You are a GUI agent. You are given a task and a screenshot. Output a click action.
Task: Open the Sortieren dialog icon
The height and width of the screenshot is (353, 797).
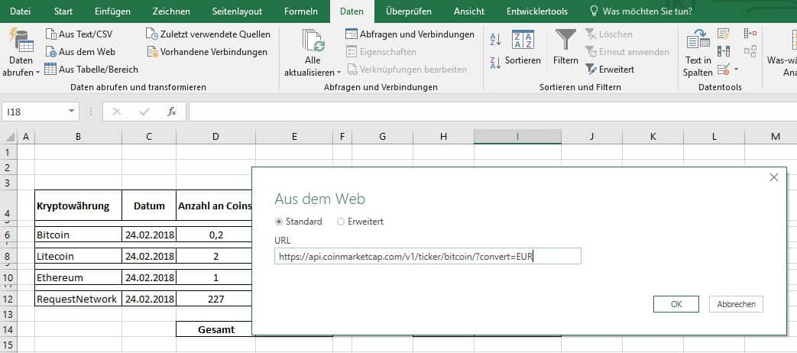[523, 41]
